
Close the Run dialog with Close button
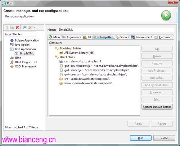(x=164, y=138)
